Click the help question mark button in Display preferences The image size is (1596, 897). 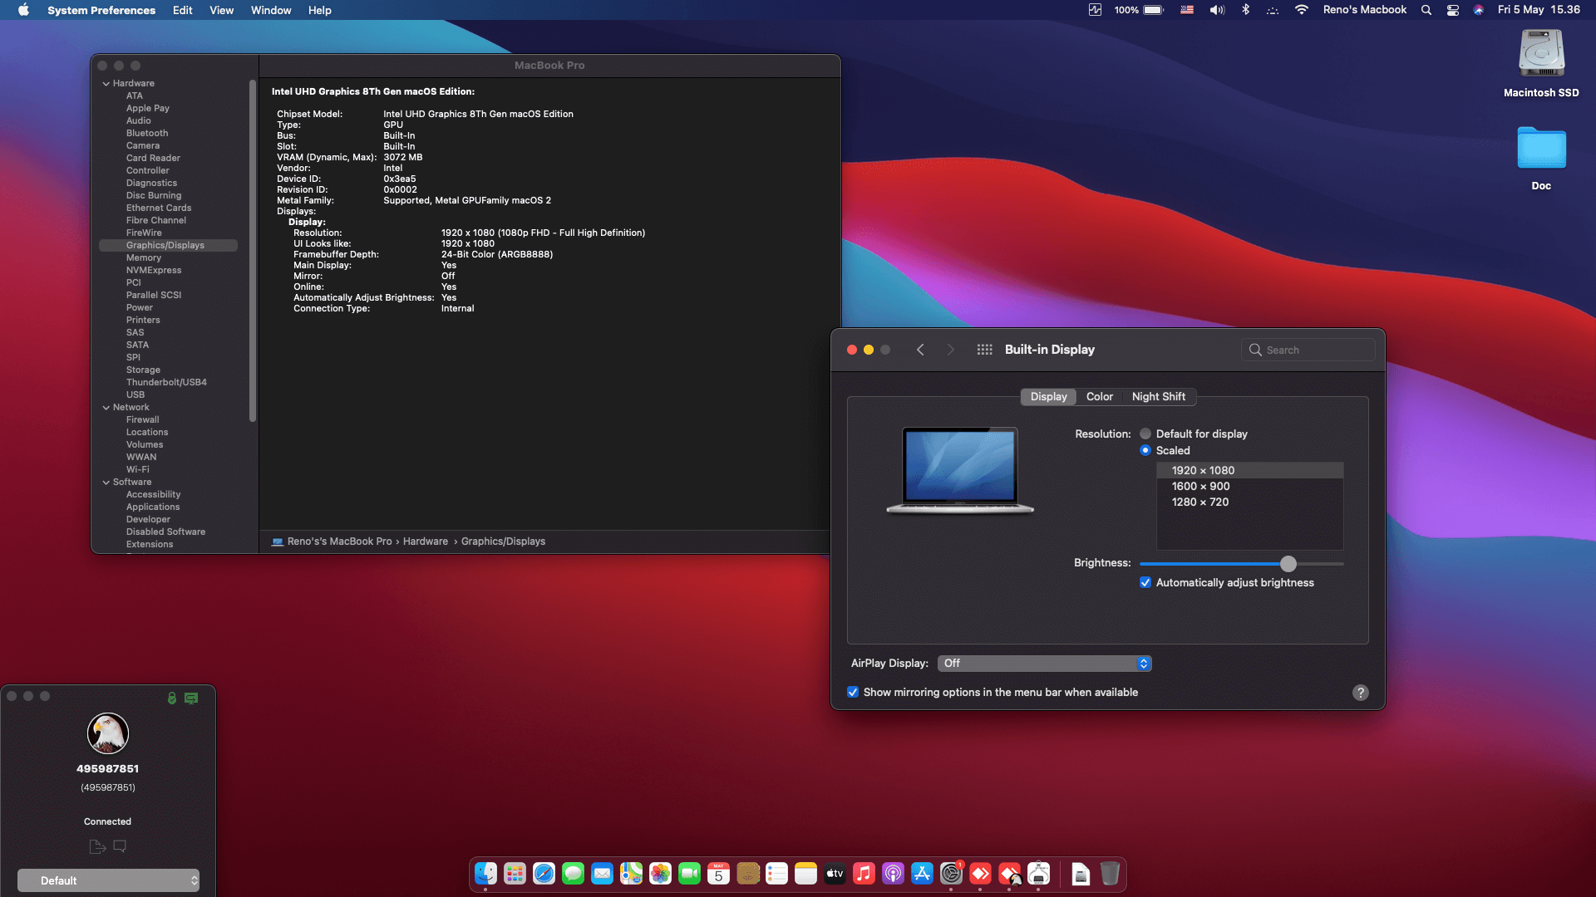coord(1360,693)
